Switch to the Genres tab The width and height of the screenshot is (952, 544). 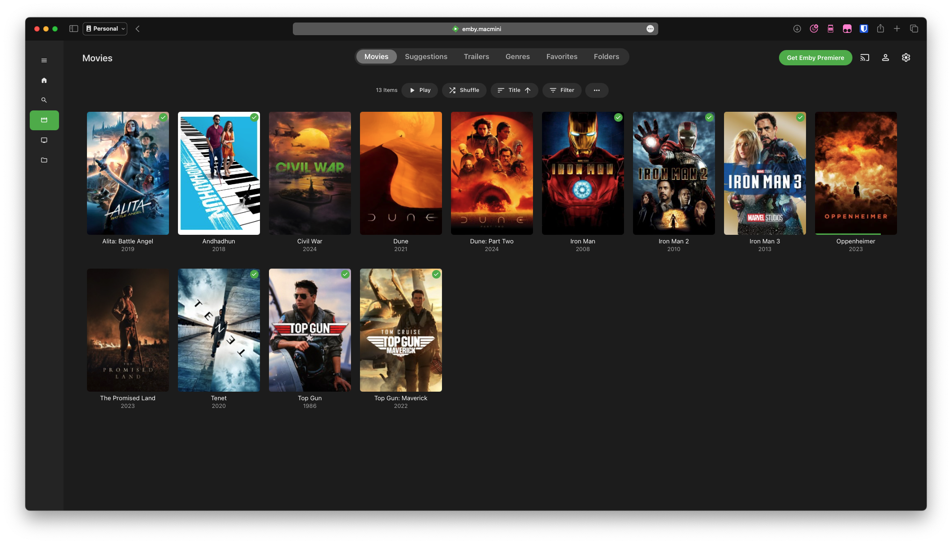[x=517, y=57]
